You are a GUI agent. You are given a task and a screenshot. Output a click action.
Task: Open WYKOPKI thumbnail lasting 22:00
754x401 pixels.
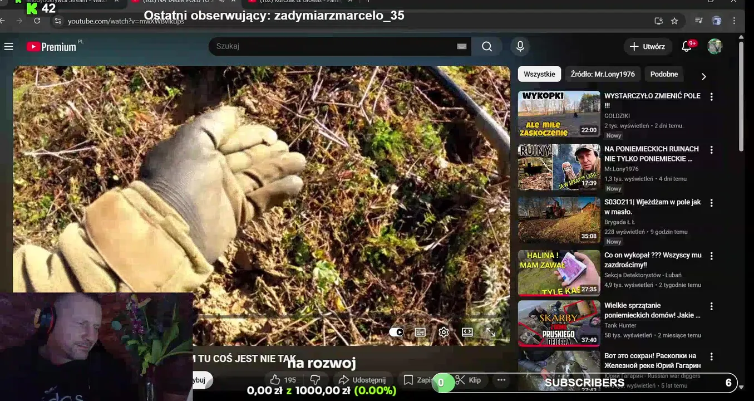(x=559, y=114)
